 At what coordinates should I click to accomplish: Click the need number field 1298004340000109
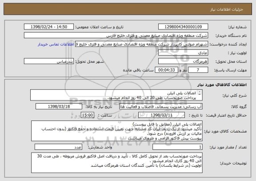[x=183, y=27]
